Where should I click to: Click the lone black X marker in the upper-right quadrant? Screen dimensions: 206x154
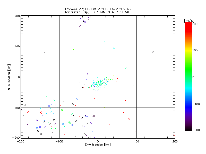point(153,52)
